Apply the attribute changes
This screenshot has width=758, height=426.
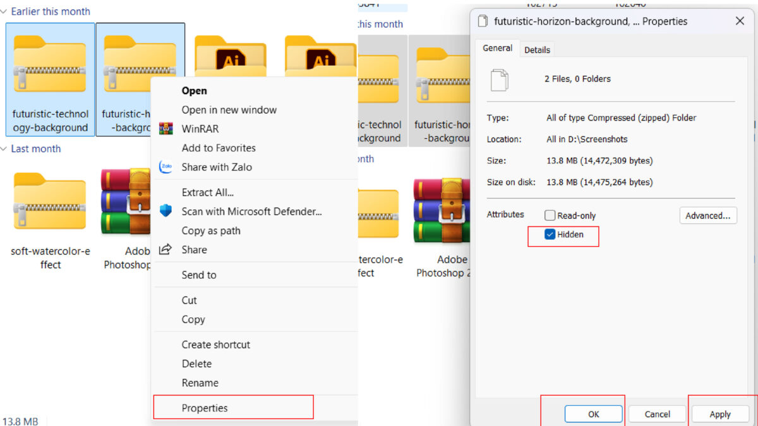pos(719,414)
